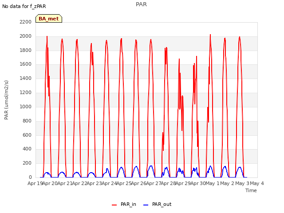Click the 2000 y-axis tick label

click(x=26, y=36)
